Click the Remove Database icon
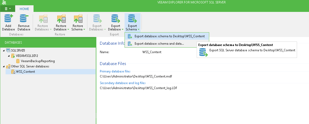This screenshot has width=309, height=124. pos(24,19)
